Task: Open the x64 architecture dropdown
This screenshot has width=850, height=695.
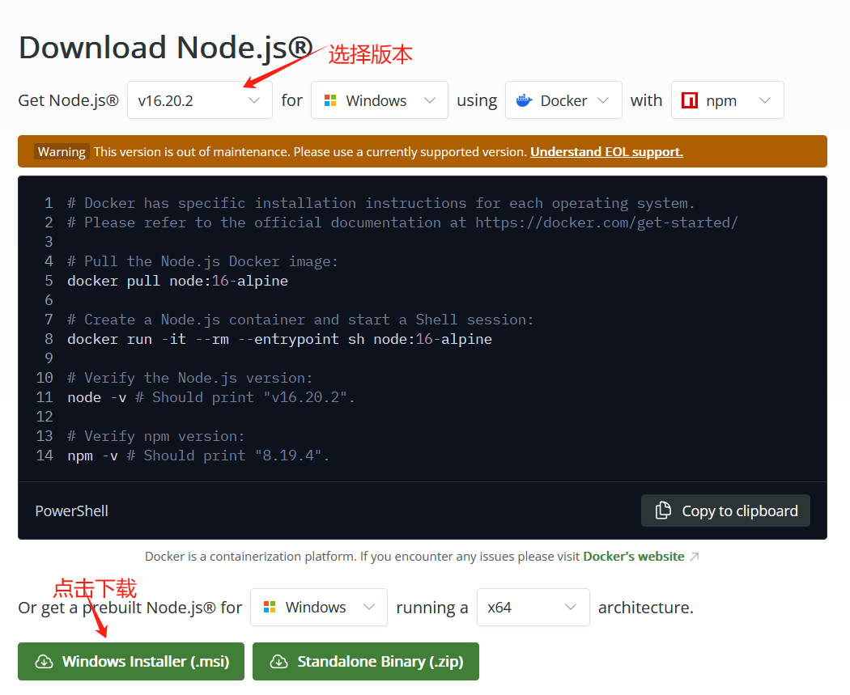Action: tap(533, 608)
